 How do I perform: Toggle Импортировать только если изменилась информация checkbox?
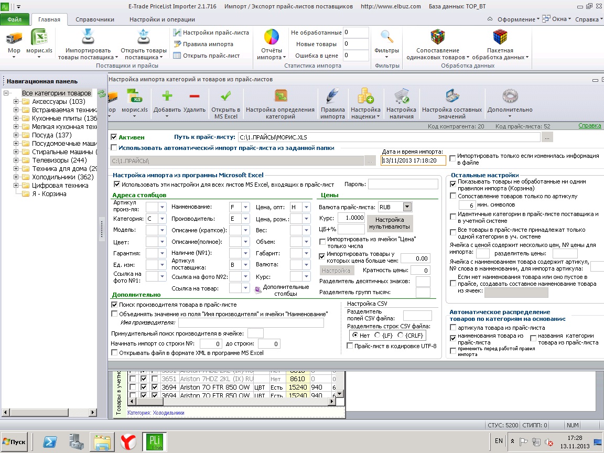tap(452, 158)
